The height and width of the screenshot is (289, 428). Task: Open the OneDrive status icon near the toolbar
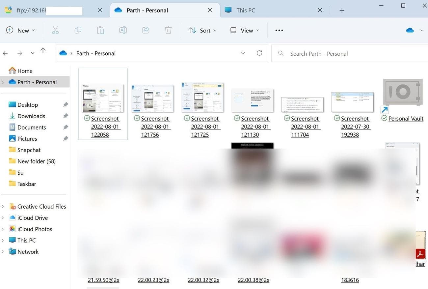(410, 30)
